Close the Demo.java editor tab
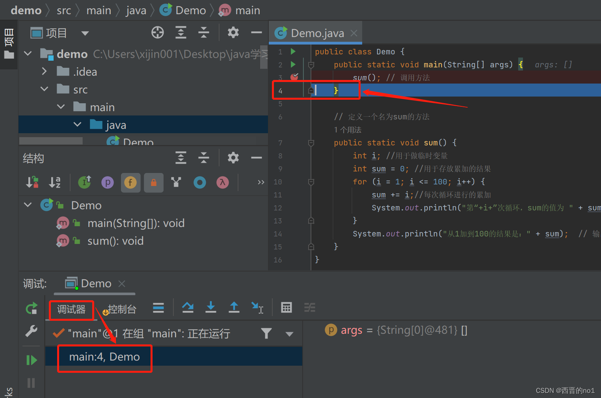The image size is (601, 398). pyautogui.click(x=354, y=33)
